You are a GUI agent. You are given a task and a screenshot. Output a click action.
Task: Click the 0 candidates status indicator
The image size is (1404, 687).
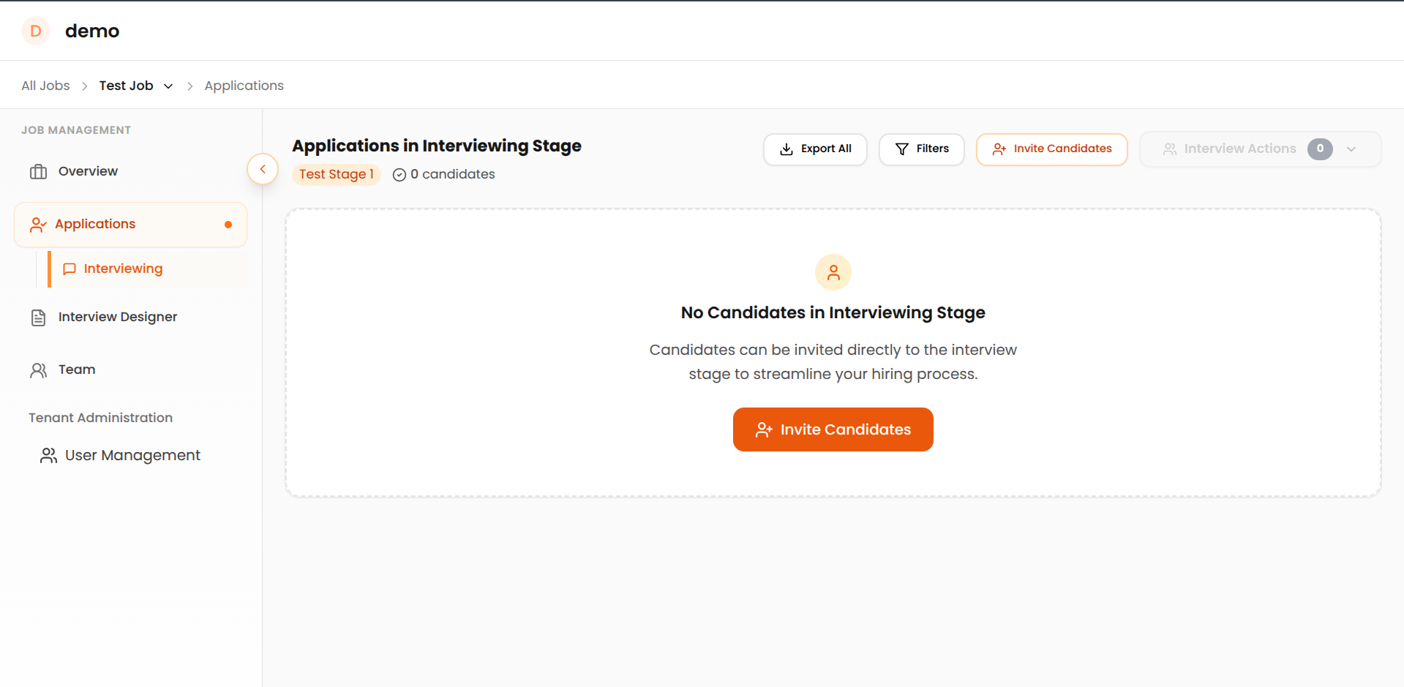pos(443,174)
